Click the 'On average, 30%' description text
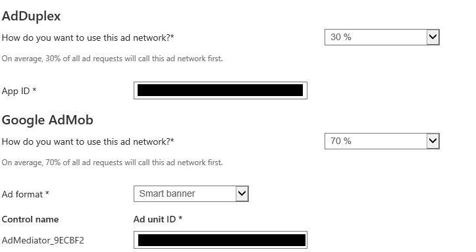Screen dimensions: 476x252 pyautogui.click(x=112, y=59)
